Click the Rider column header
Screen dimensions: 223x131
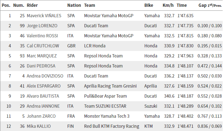click(x=32, y=5)
